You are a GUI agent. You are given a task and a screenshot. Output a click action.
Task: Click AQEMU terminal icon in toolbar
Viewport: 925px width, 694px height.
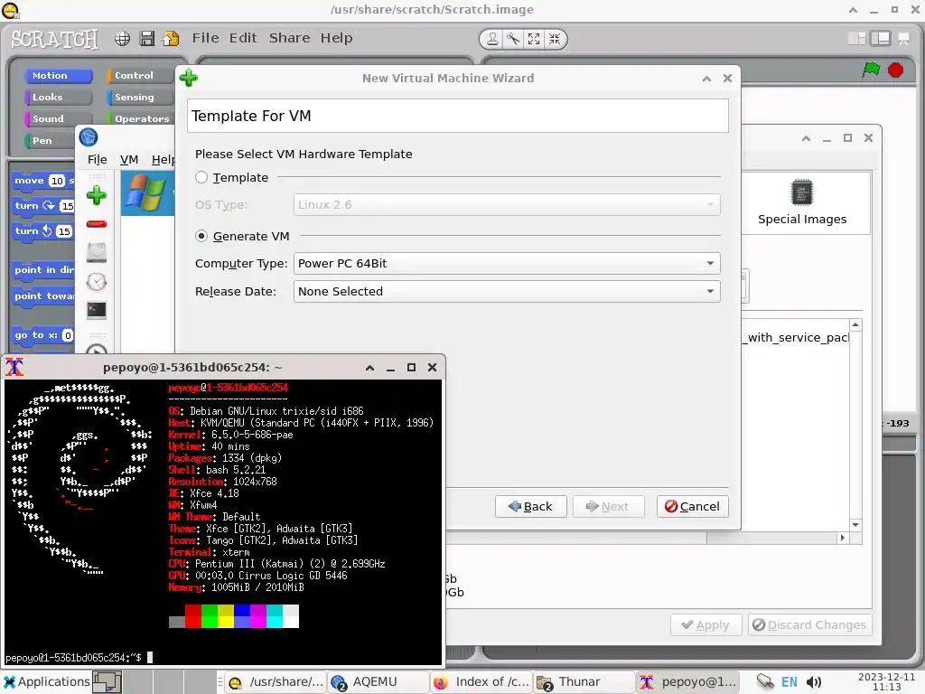(97, 310)
